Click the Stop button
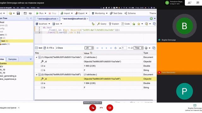This screenshot has height=113, width=202. click(52, 13)
